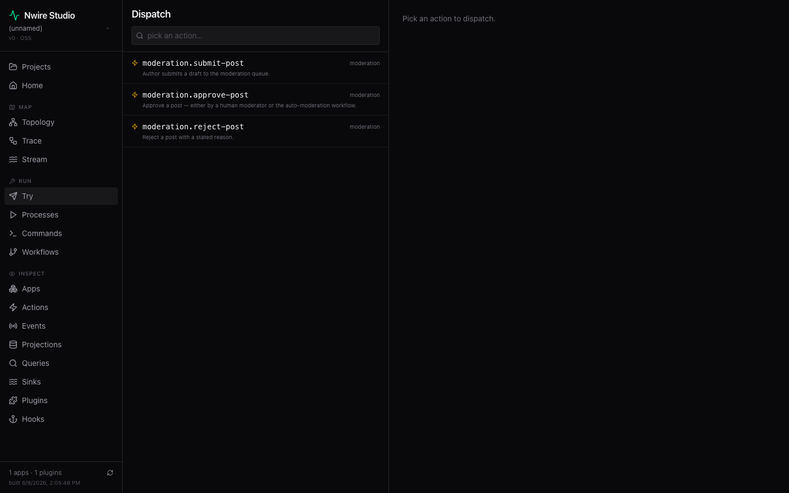
Task: Open the Commands page
Action: pyautogui.click(x=61, y=233)
